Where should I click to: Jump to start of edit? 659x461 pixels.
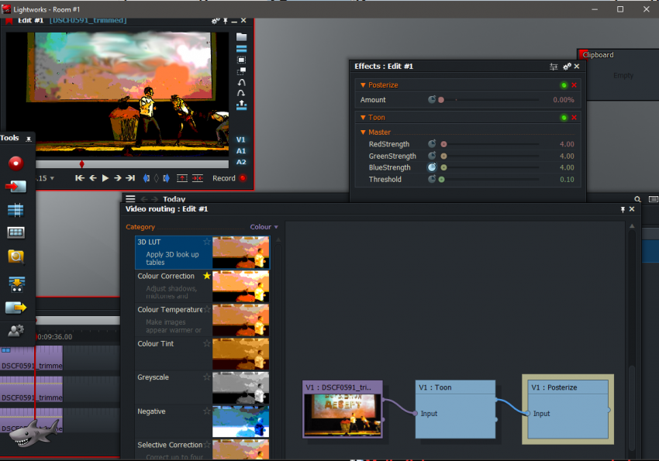tap(80, 178)
